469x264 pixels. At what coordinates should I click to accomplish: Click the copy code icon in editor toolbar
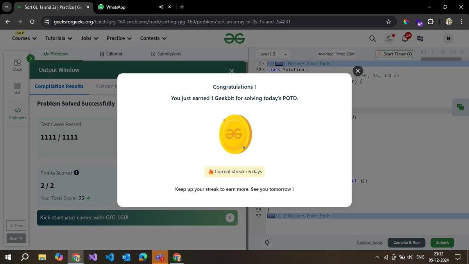(423, 52)
